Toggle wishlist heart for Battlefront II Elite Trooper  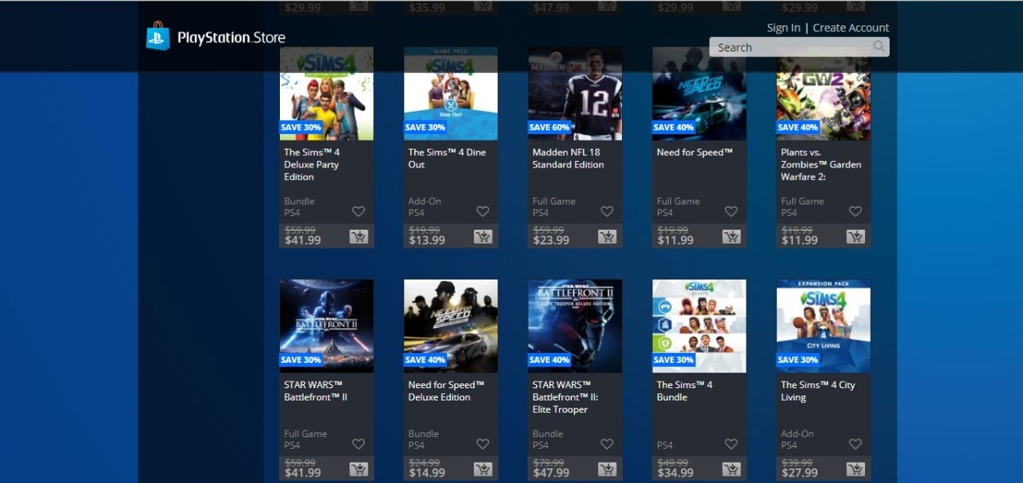tap(606, 445)
